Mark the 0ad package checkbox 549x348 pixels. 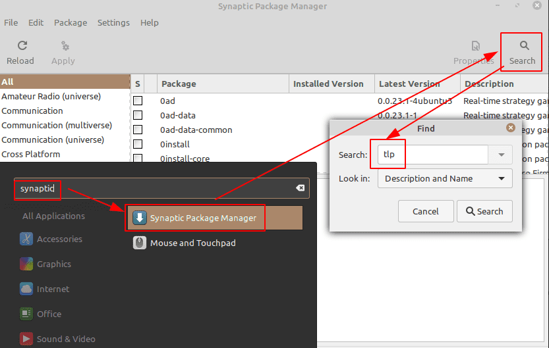tap(138, 101)
